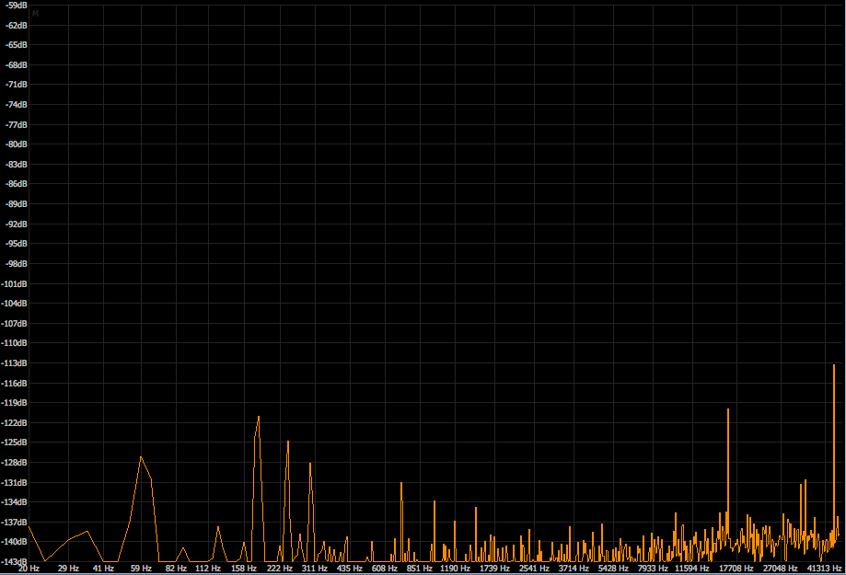Click the -86dB axis label
The width and height of the screenshot is (846, 575).
tap(17, 184)
